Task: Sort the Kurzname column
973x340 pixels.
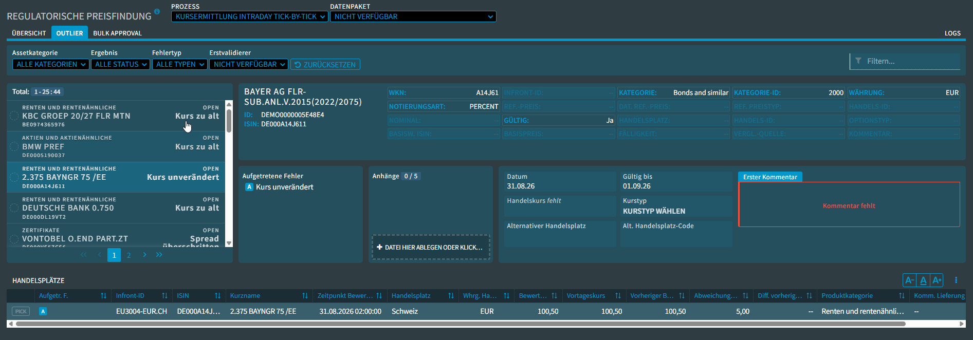Action: 305,296
